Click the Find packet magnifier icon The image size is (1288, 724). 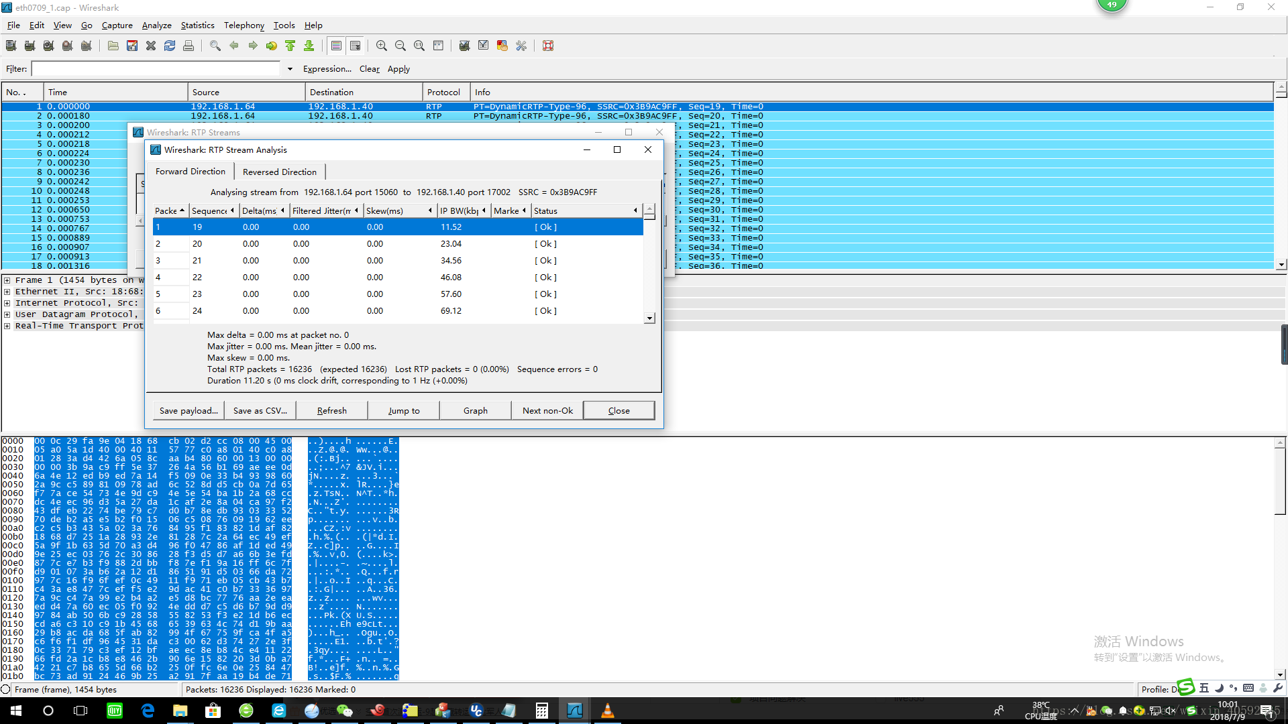coord(215,46)
